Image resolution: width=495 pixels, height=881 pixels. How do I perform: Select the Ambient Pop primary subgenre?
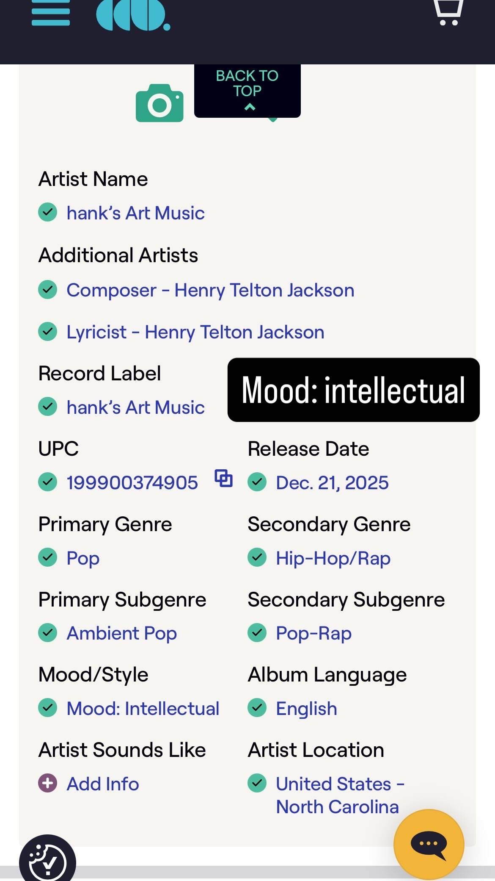(122, 634)
